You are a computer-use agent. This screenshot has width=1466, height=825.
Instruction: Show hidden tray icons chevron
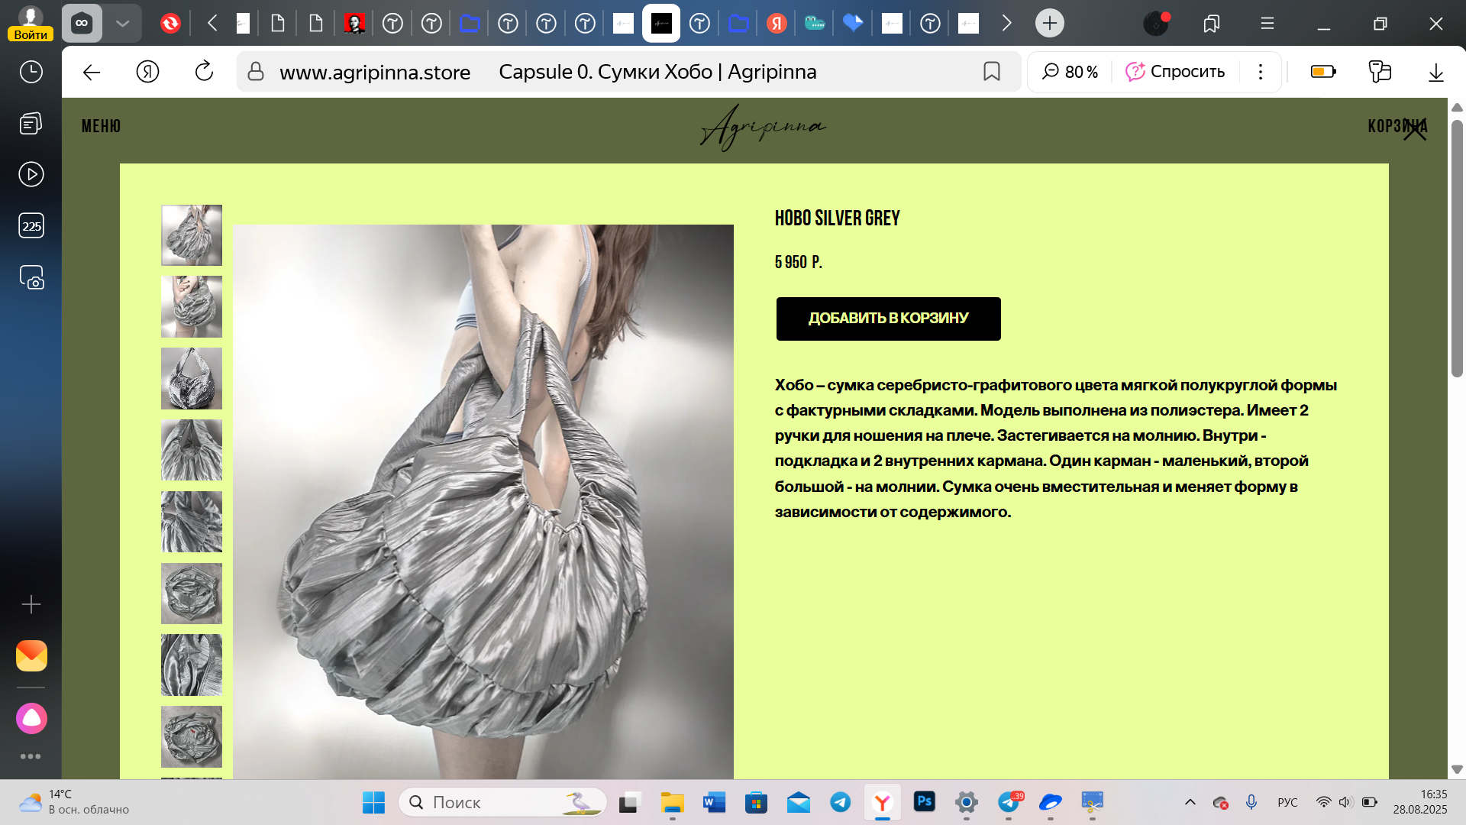pos(1190,802)
